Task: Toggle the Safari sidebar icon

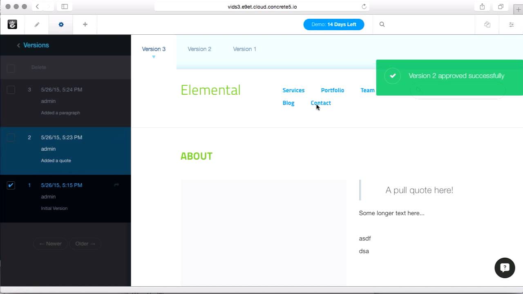Action: click(65, 7)
